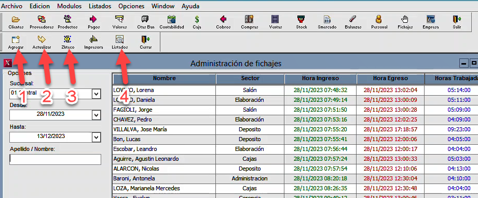
Task: Close the fichajes window with red X
Action: coord(8,63)
